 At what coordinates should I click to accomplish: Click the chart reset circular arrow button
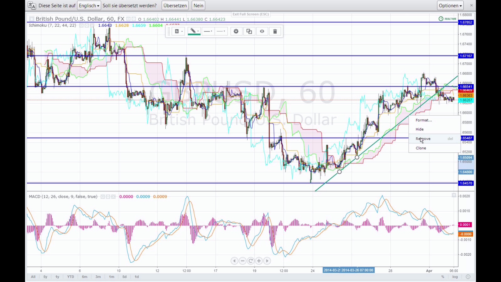pyautogui.click(x=251, y=261)
